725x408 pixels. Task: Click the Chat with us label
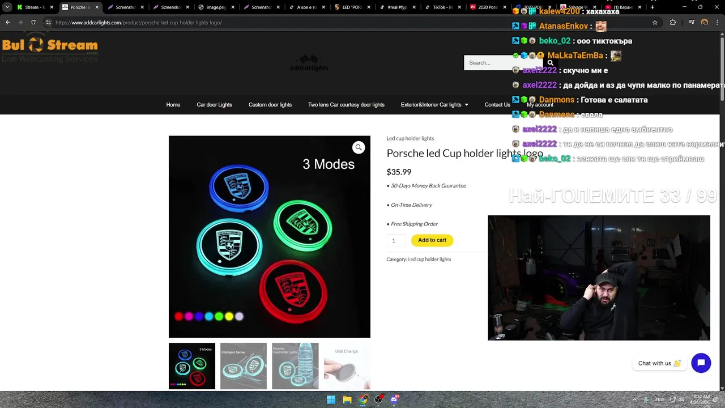[x=659, y=363]
